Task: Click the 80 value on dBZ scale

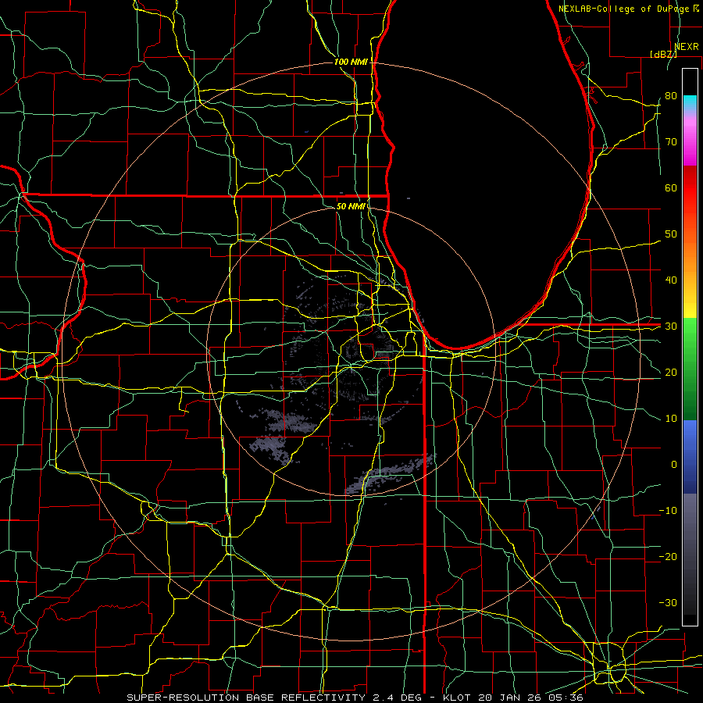Action: [671, 95]
